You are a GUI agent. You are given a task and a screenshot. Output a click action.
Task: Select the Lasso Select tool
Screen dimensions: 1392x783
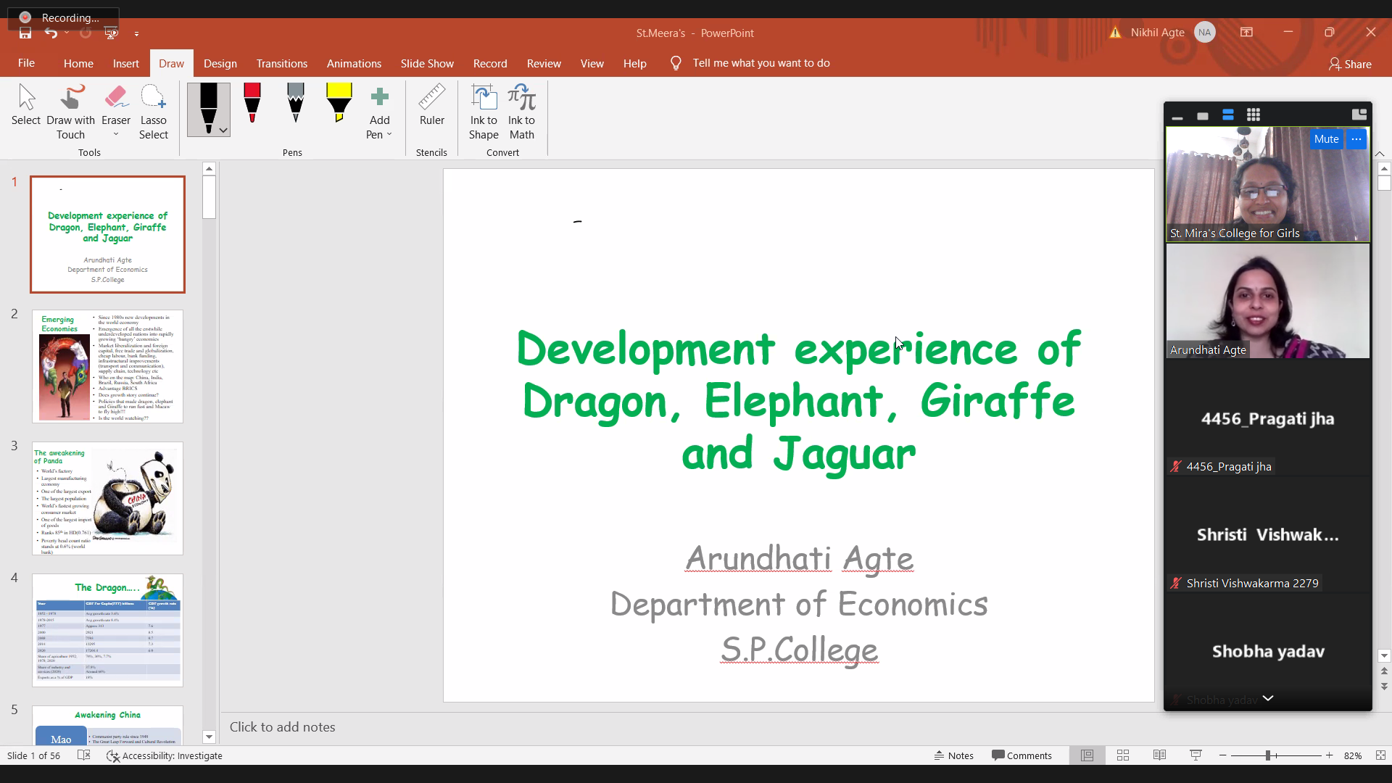point(154,109)
